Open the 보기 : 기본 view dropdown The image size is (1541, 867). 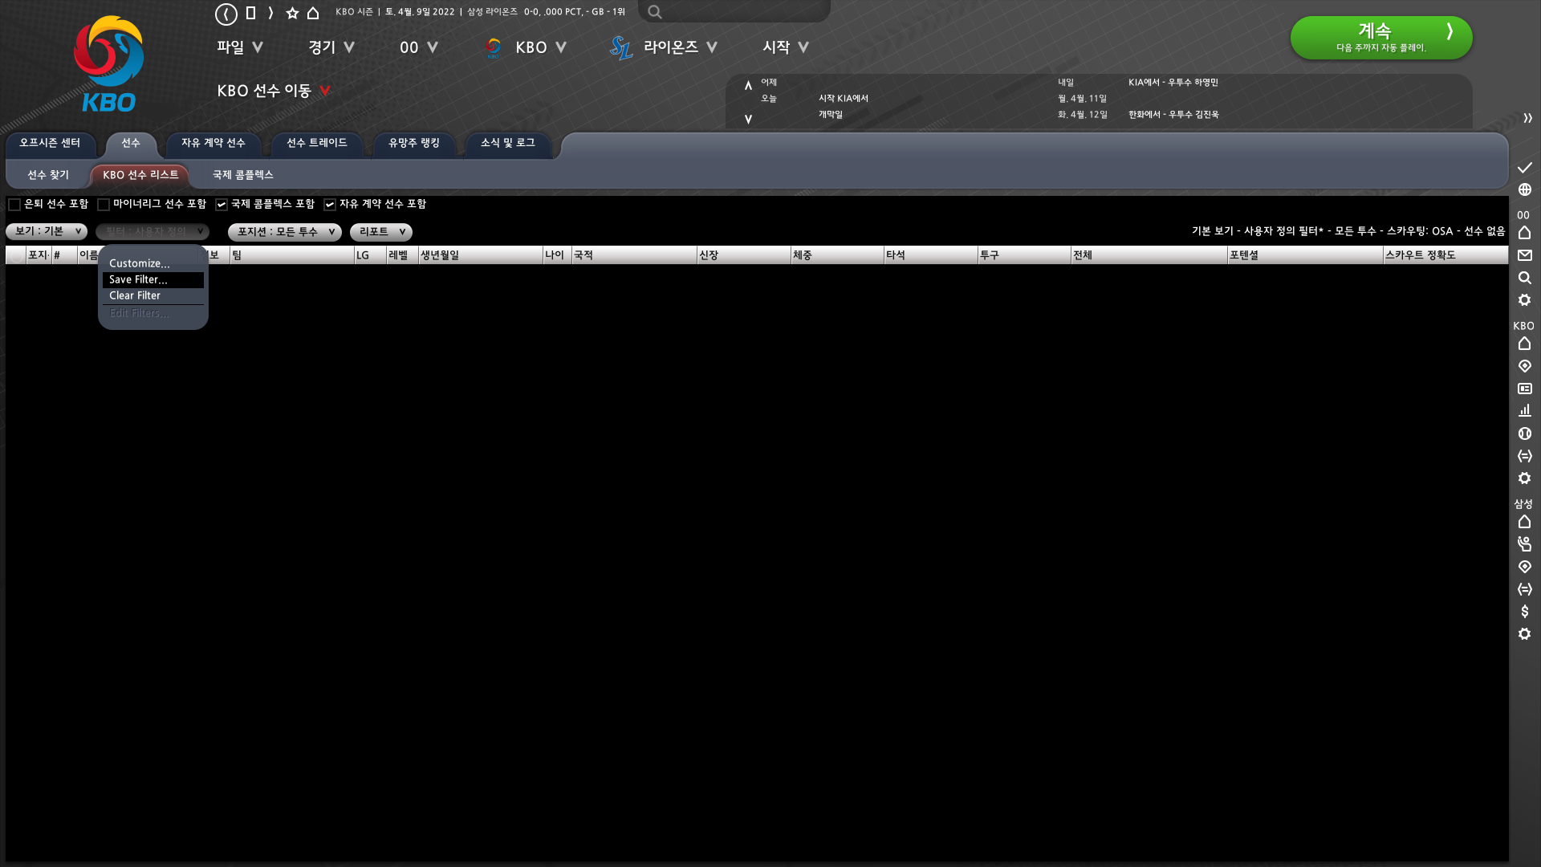click(x=47, y=231)
